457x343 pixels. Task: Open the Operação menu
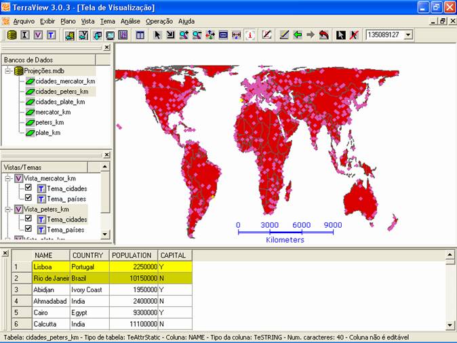tap(159, 21)
